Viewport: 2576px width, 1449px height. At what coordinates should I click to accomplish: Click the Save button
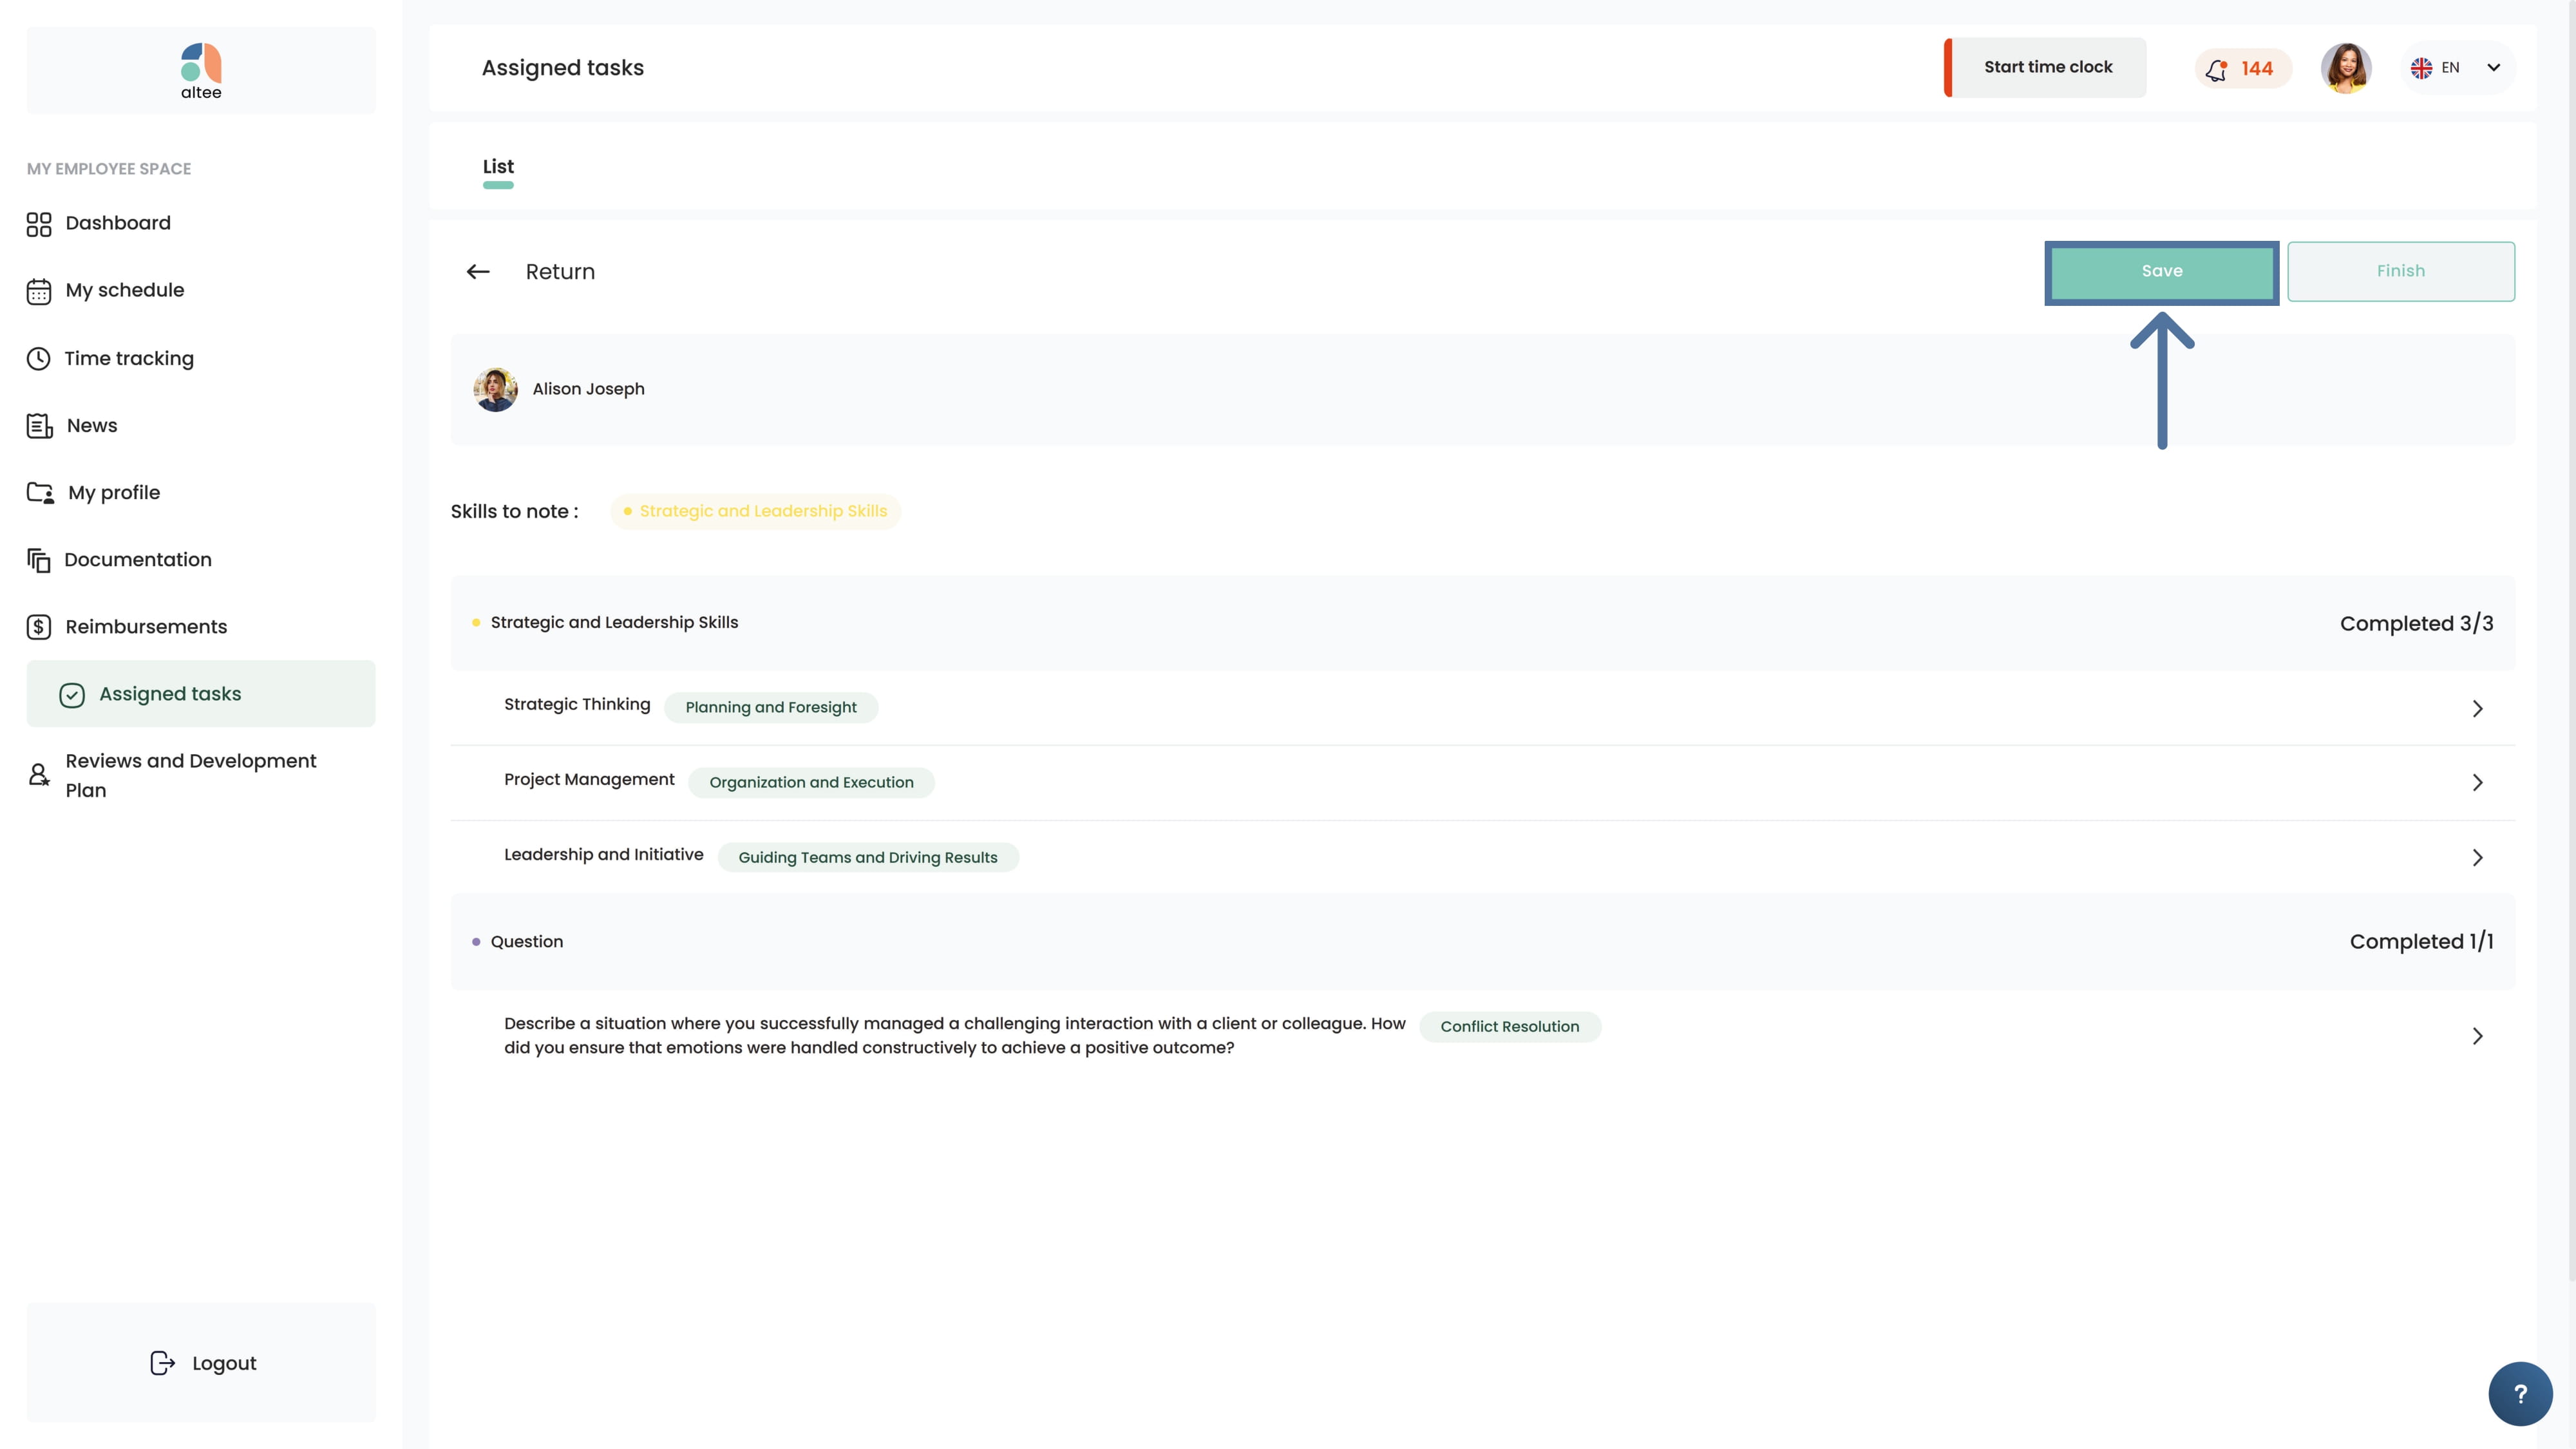[x=2162, y=271]
